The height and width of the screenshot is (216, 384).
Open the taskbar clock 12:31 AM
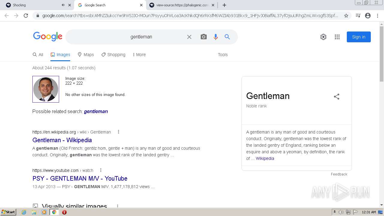(x=369, y=212)
